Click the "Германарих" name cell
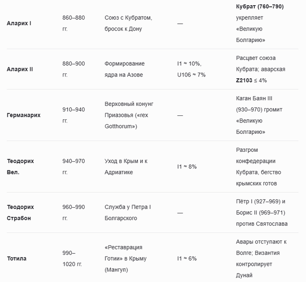 (x=24, y=115)
